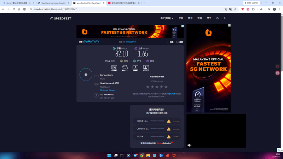Open the Brand Ne... possible problems row
283x159 pixels.
coord(157,121)
